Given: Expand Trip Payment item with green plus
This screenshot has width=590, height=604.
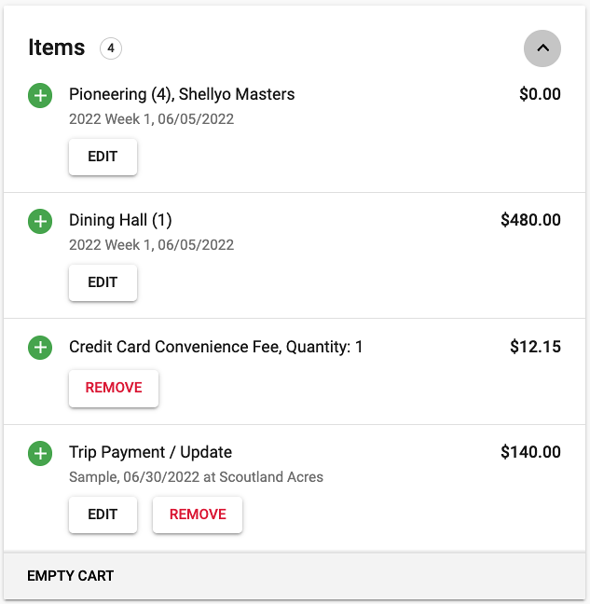Looking at the screenshot, I should click(40, 453).
